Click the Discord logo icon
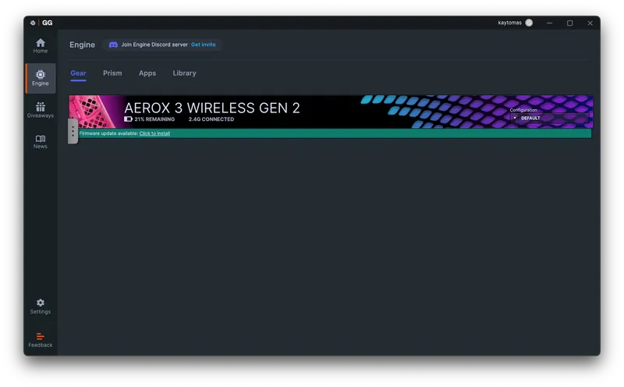The width and height of the screenshot is (624, 387). pyautogui.click(x=113, y=44)
